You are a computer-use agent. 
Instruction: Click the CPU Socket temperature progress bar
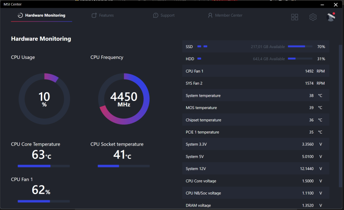click(124, 166)
